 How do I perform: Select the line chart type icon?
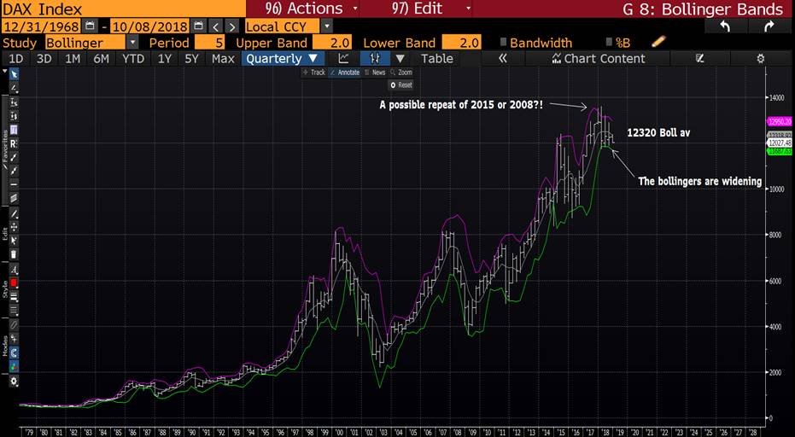[x=343, y=59]
